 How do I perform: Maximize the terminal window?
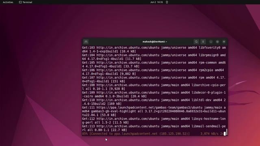click(x=217, y=42)
